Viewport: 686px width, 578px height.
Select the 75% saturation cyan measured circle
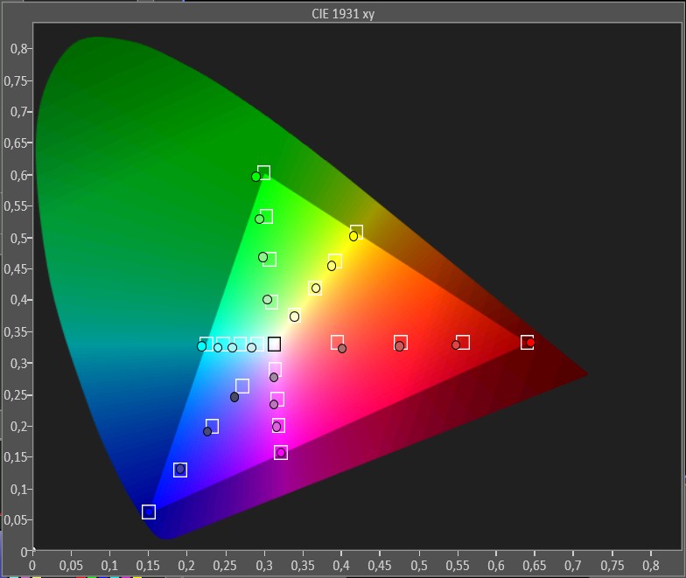(218, 348)
